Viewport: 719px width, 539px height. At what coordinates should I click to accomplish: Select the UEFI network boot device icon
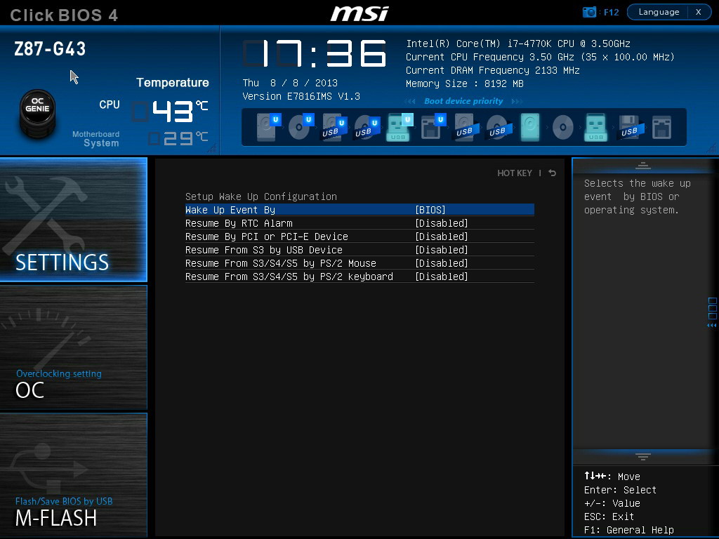433,127
